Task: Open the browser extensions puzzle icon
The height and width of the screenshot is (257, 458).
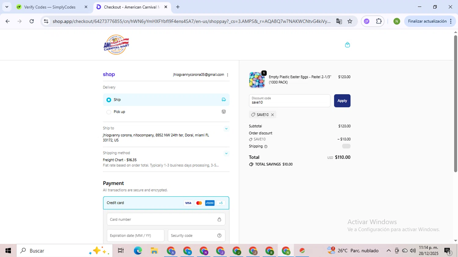Action: coord(379,21)
